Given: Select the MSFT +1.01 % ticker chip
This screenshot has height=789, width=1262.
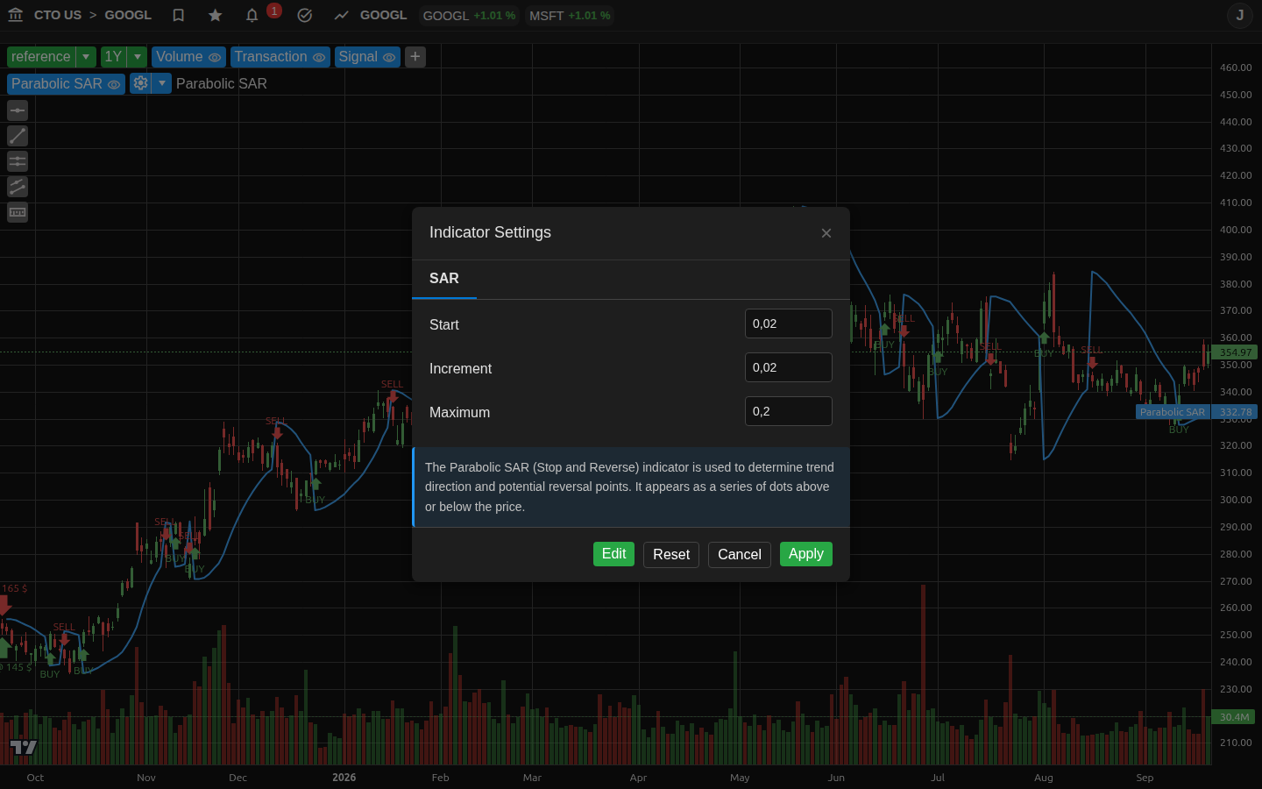Looking at the screenshot, I should click(570, 16).
